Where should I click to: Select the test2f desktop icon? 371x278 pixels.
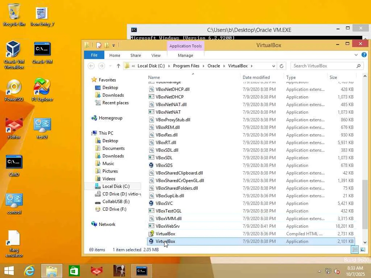[42, 128]
